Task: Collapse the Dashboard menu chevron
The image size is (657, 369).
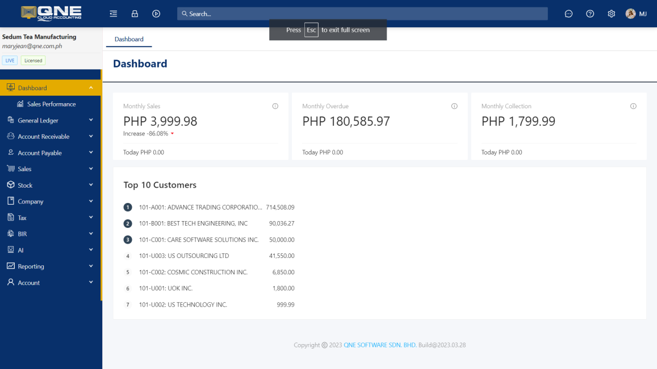Action: [x=91, y=88]
